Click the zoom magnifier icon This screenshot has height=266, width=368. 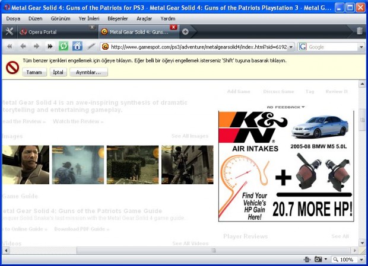[335, 259]
